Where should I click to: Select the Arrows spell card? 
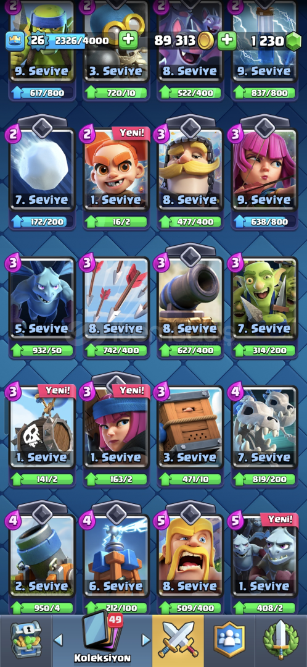pyautogui.click(x=117, y=298)
